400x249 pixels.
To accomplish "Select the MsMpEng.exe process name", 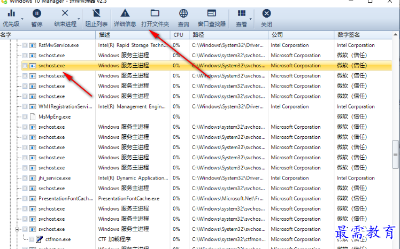I will pos(55,116).
